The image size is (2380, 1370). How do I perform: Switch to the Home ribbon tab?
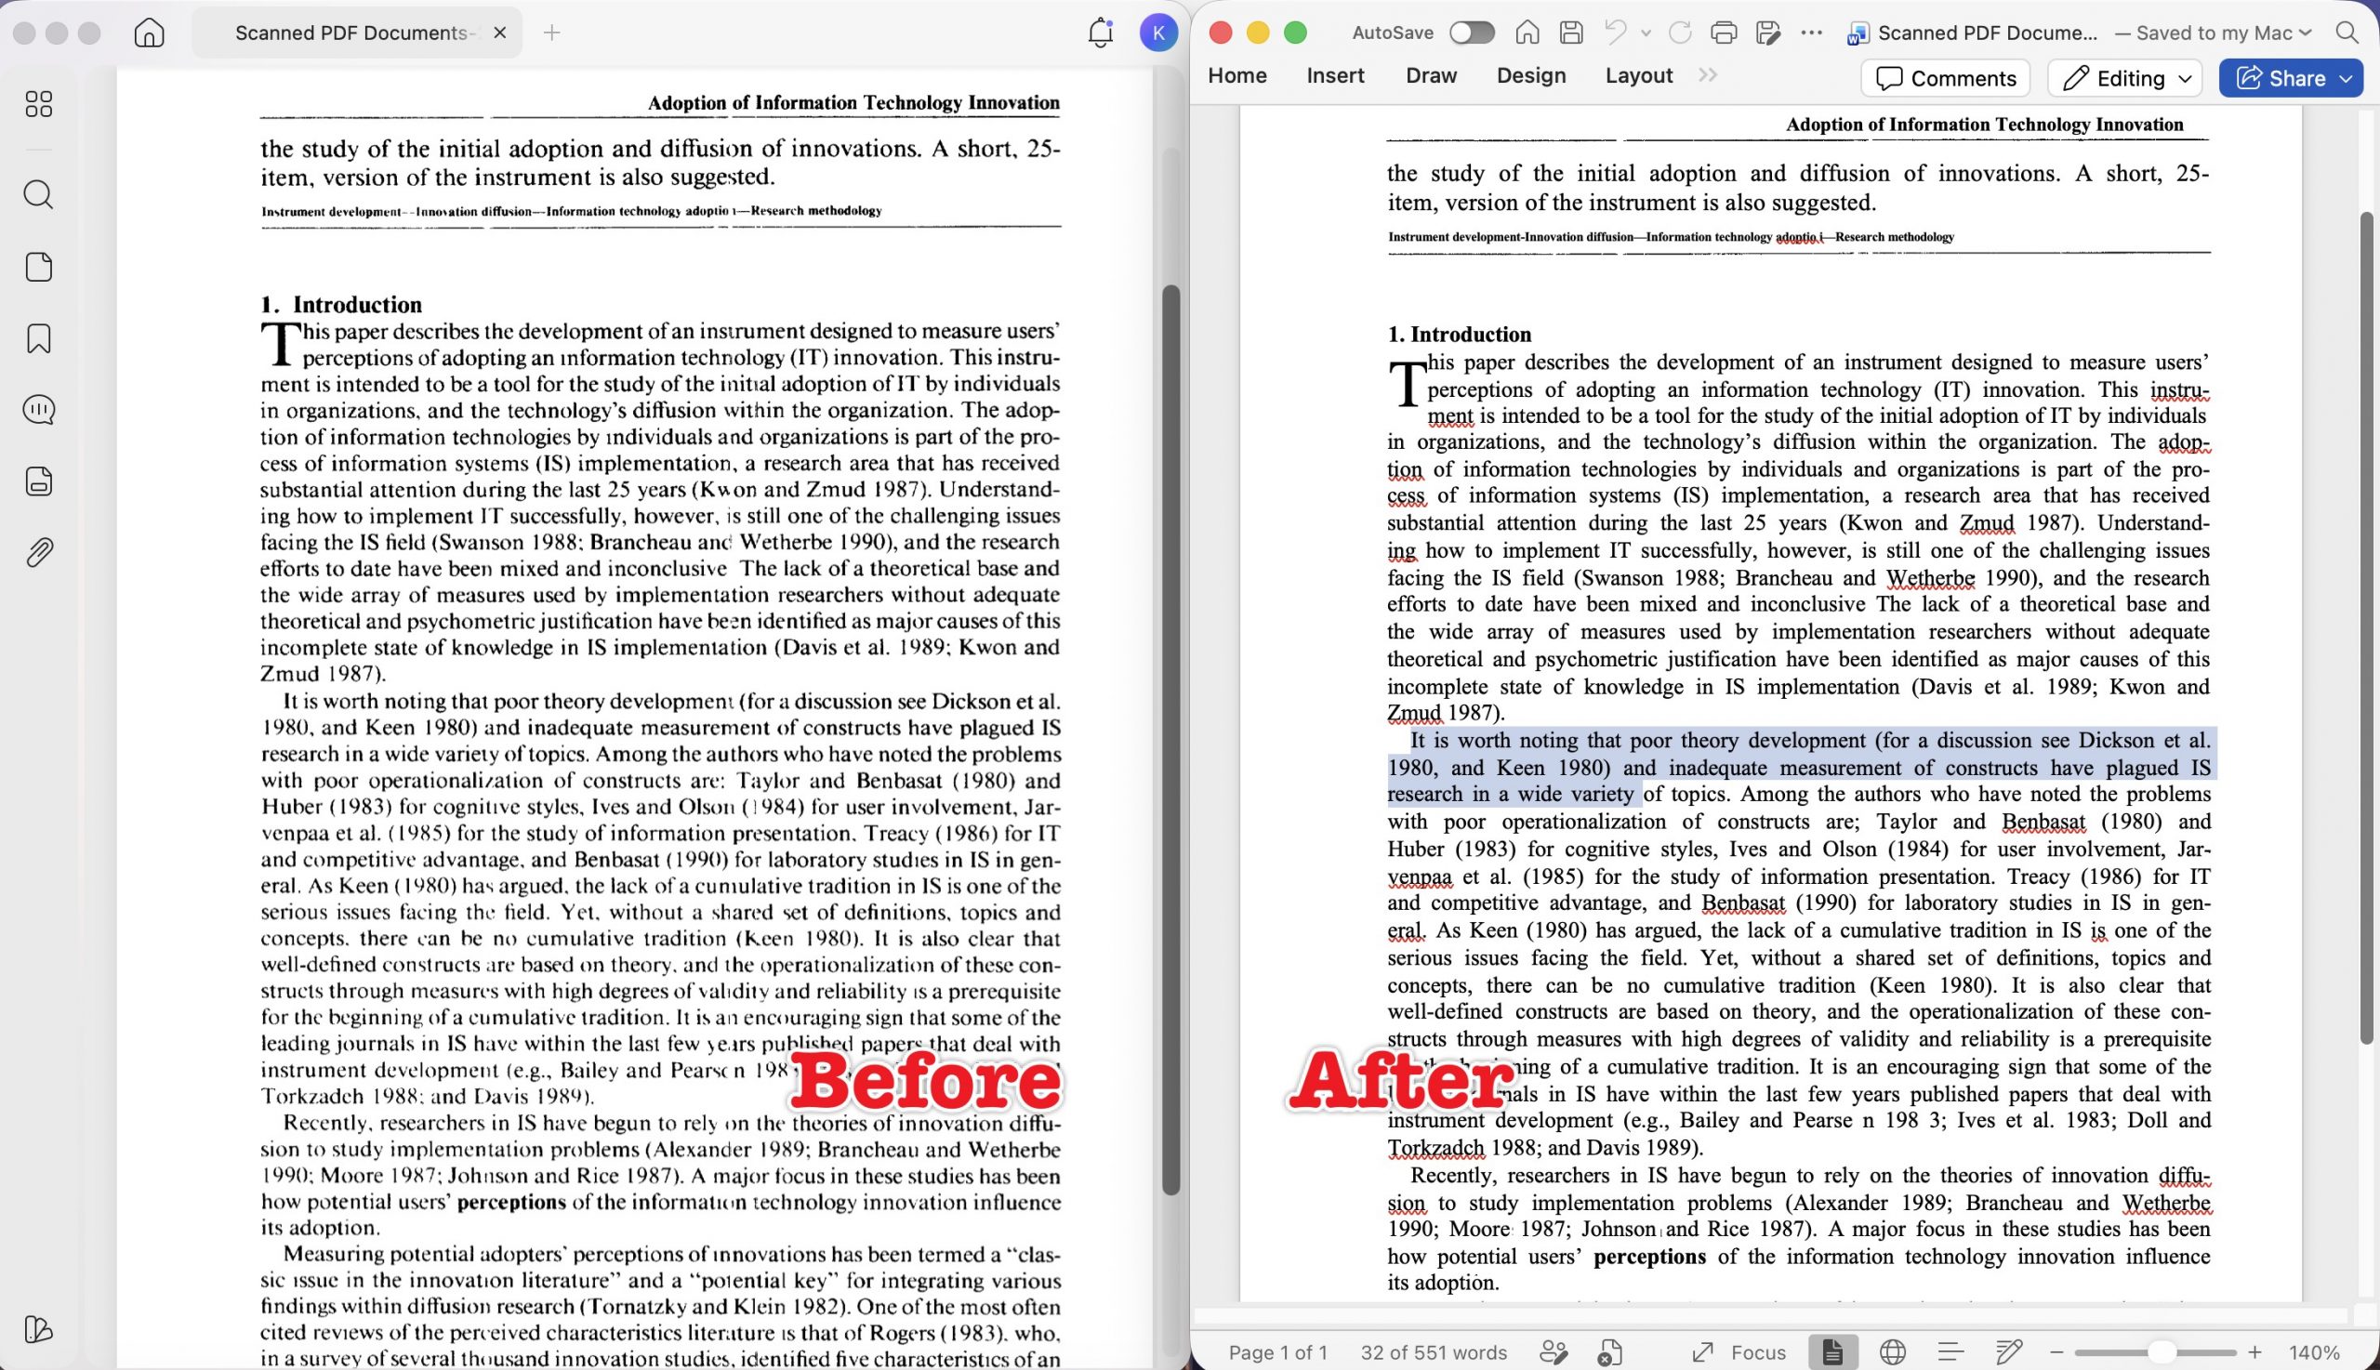(1237, 76)
